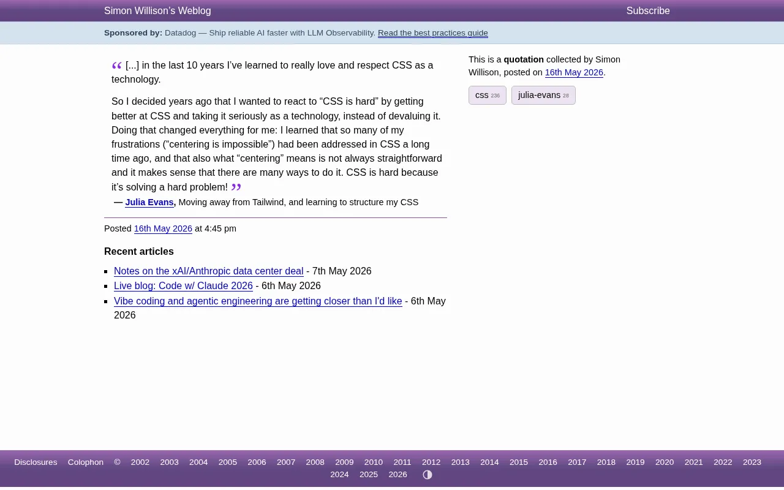Go to the 2025 archive
This screenshot has width=784, height=490.
coord(369,475)
